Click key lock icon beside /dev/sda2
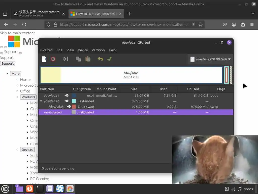258x194 pixels. tap(67, 101)
